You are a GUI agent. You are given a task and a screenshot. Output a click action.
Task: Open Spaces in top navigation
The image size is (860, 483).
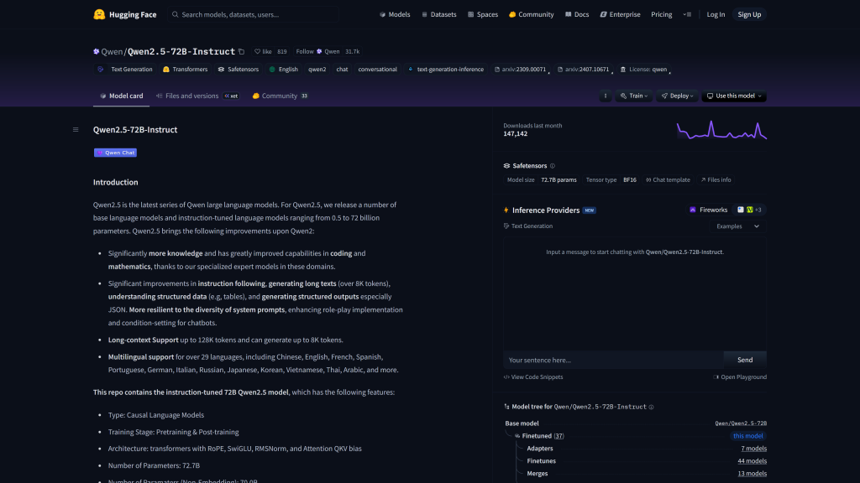[x=483, y=15]
